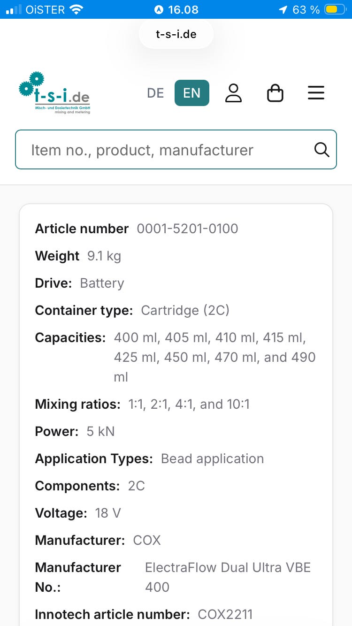Tap the 16.08 clock in status bar

coord(183,9)
